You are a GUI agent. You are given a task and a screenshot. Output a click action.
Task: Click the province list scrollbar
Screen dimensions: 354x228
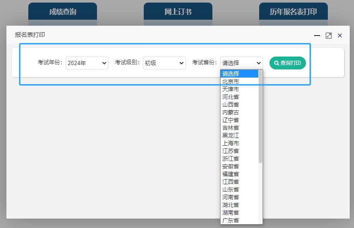tap(260, 117)
